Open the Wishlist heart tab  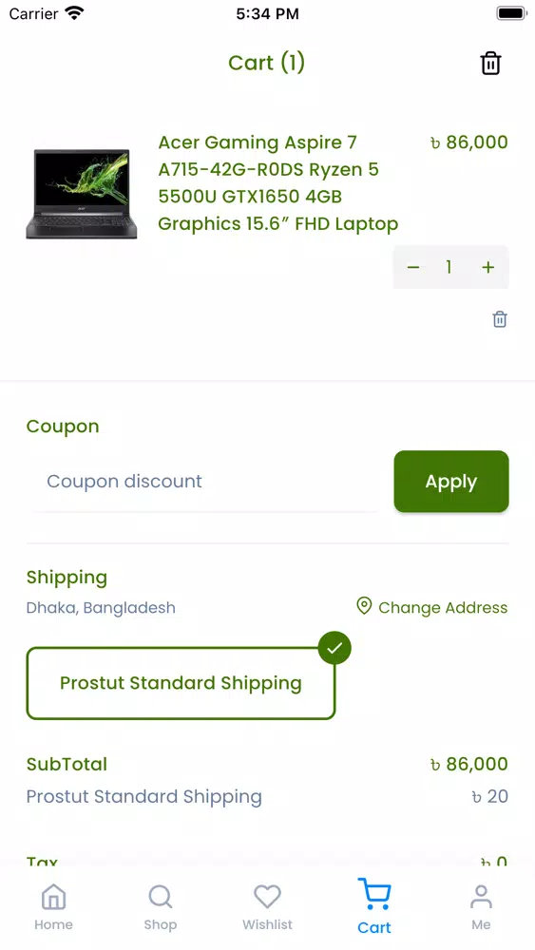(x=267, y=907)
